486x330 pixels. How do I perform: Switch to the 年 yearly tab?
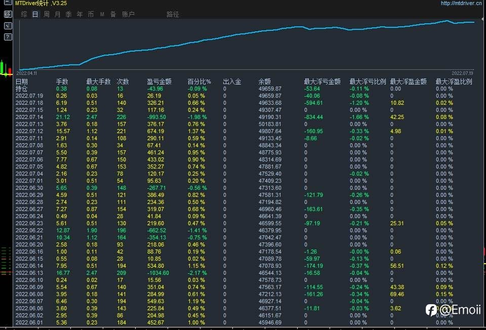[79, 14]
